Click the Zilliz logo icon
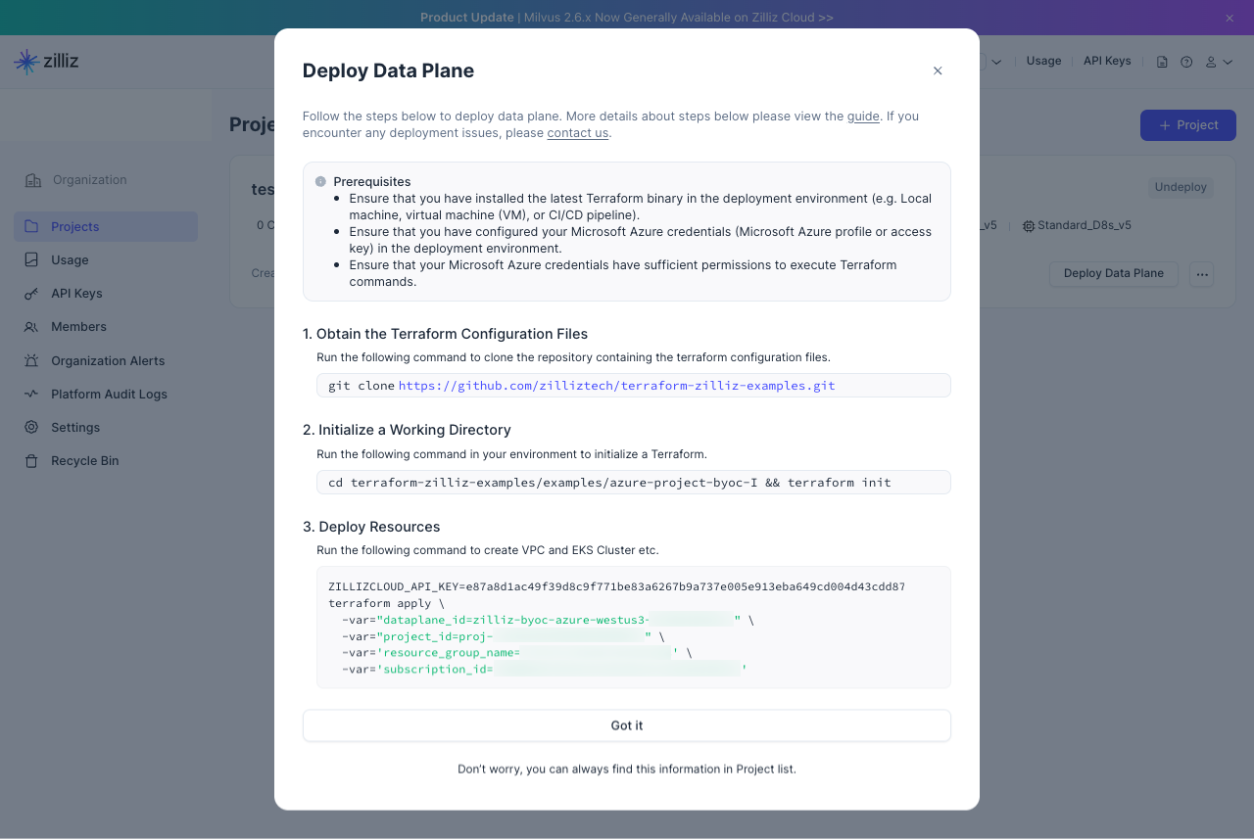The height and width of the screenshot is (840, 1254). pyautogui.click(x=26, y=62)
